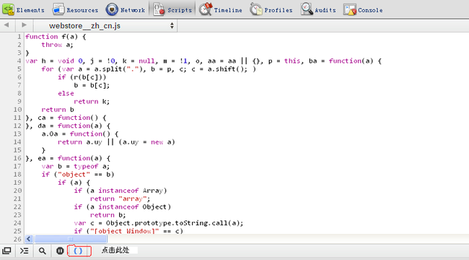The image size is (469, 260).
Task: Click the Network globe icon
Action: click(x=112, y=9)
